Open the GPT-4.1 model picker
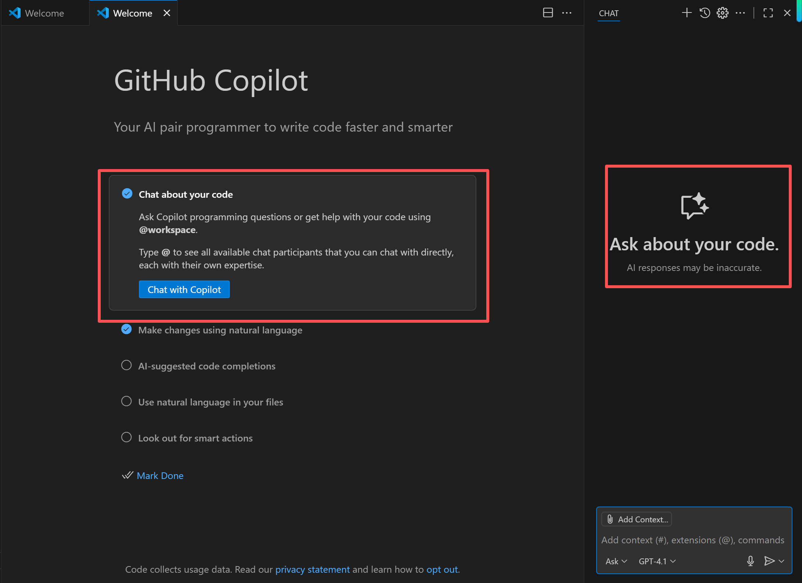Image resolution: width=802 pixels, height=583 pixels. point(657,561)
